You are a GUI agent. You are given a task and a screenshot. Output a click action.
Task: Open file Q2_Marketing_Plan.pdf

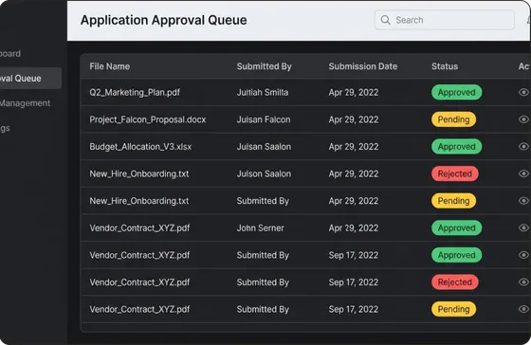coord(135,92)
